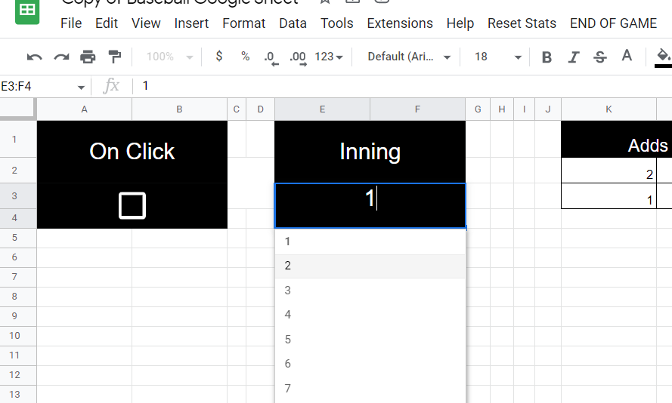Open the font family dropdown
672x403 pixels.
click(x=409, y=57)
